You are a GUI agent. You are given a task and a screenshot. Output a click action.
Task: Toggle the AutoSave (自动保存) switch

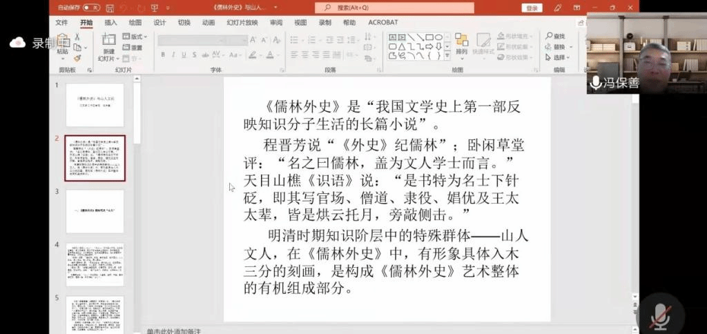pyautogui.click(x=91, y=8)
